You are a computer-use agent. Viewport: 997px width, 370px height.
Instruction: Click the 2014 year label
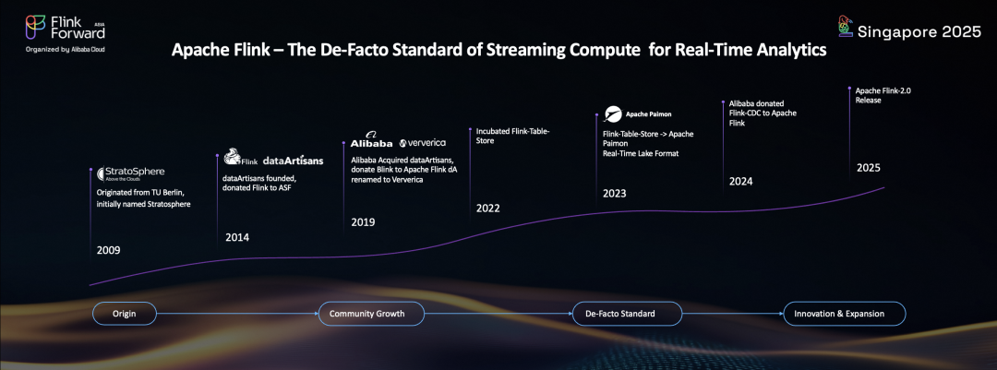click(238, 238)
